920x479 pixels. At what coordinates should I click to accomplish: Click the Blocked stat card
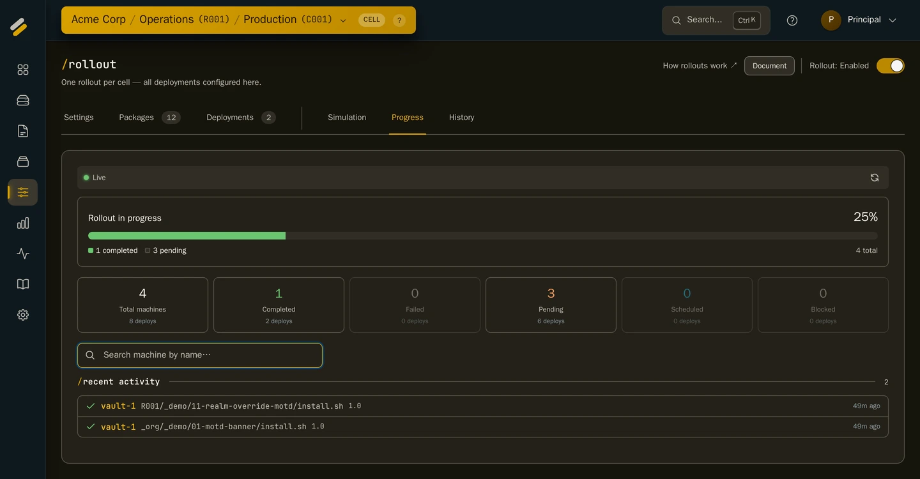click(x=823, y=305)
